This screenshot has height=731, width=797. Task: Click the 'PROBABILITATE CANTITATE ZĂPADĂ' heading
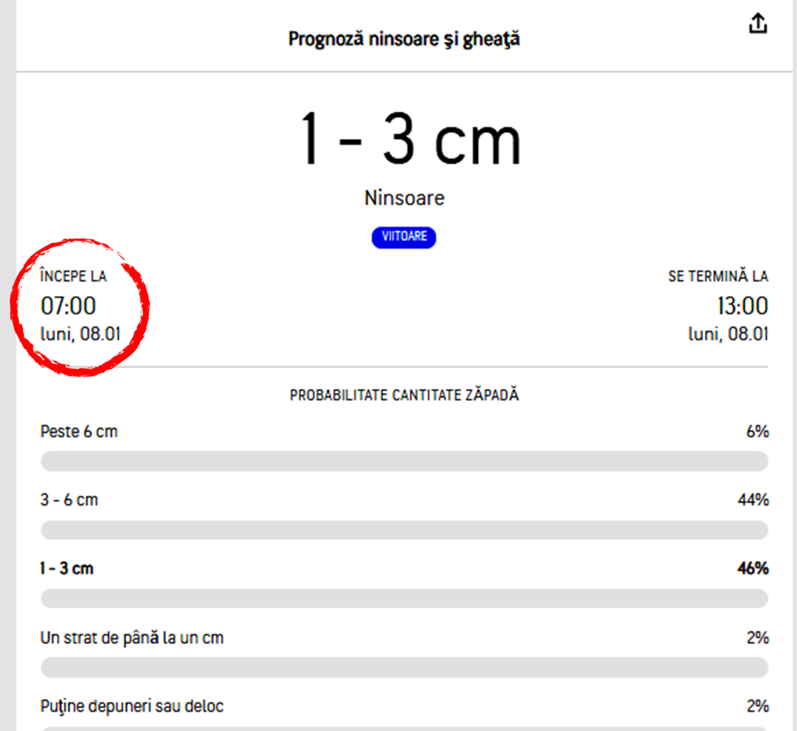pos(404,395)
